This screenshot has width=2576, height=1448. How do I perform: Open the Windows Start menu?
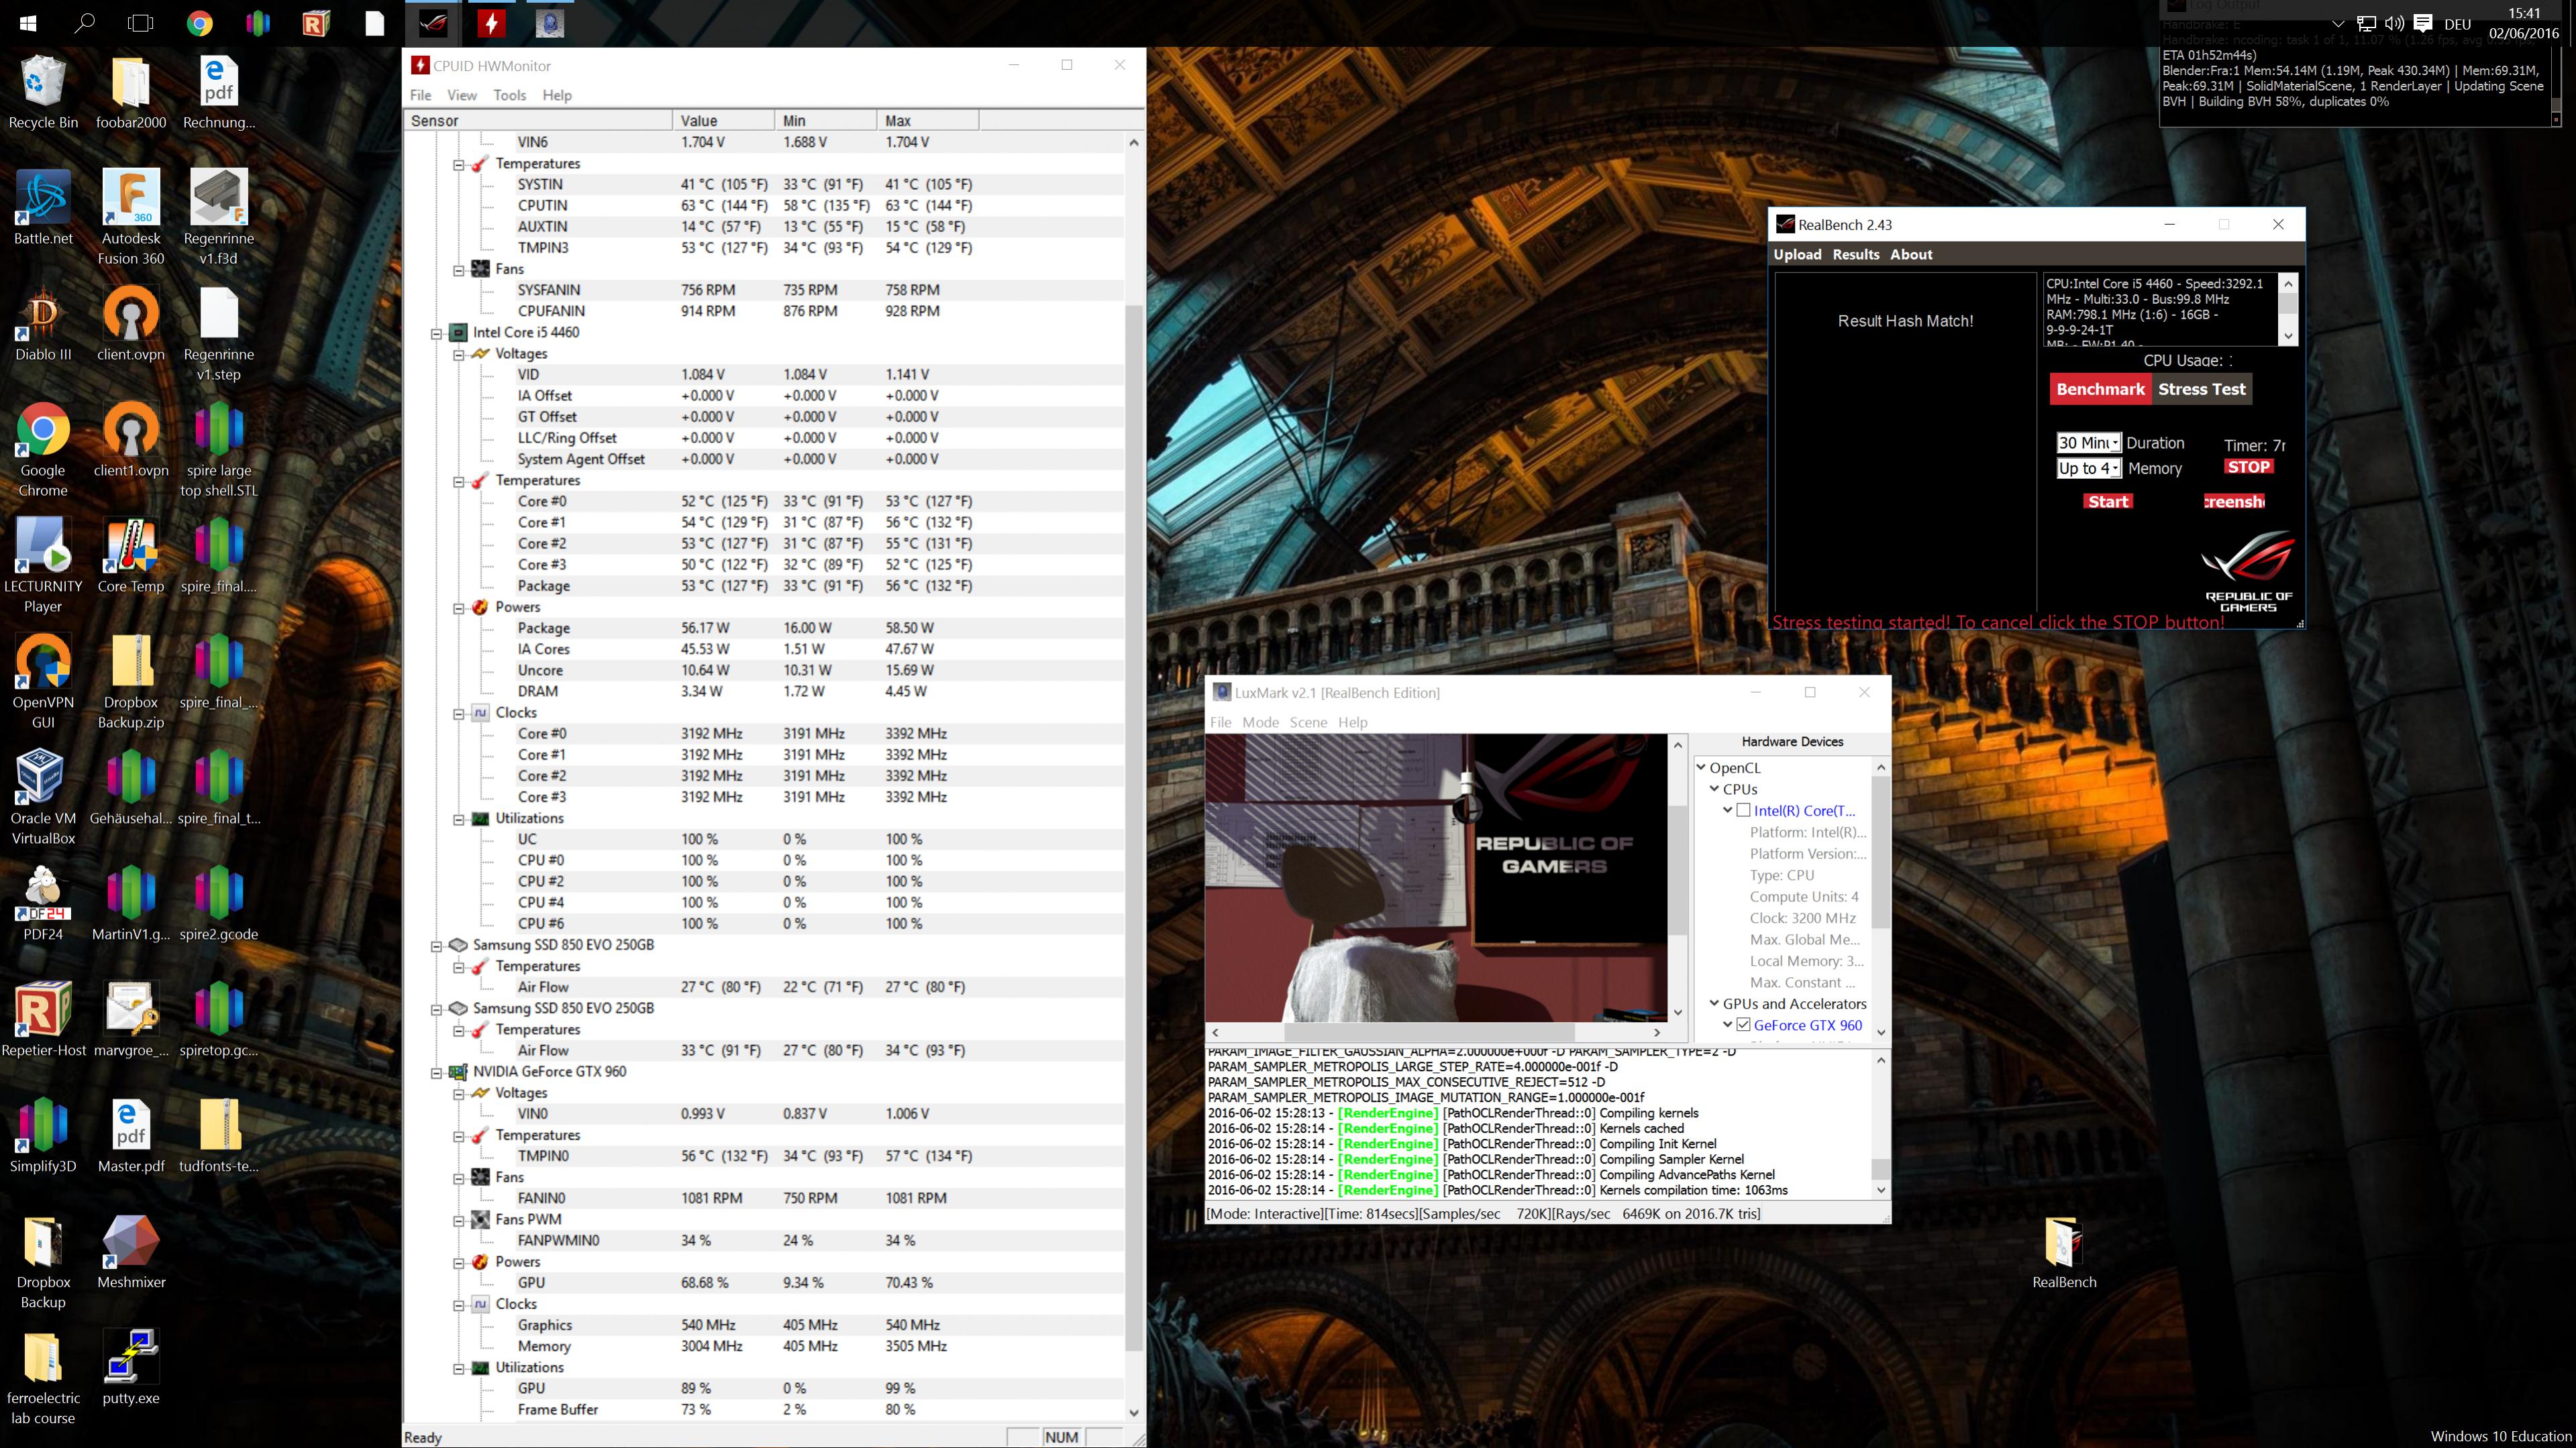point(27,23)
